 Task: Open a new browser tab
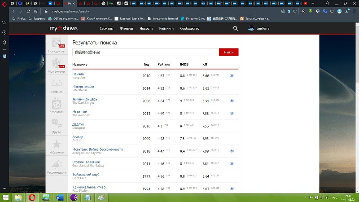(313, 3)
